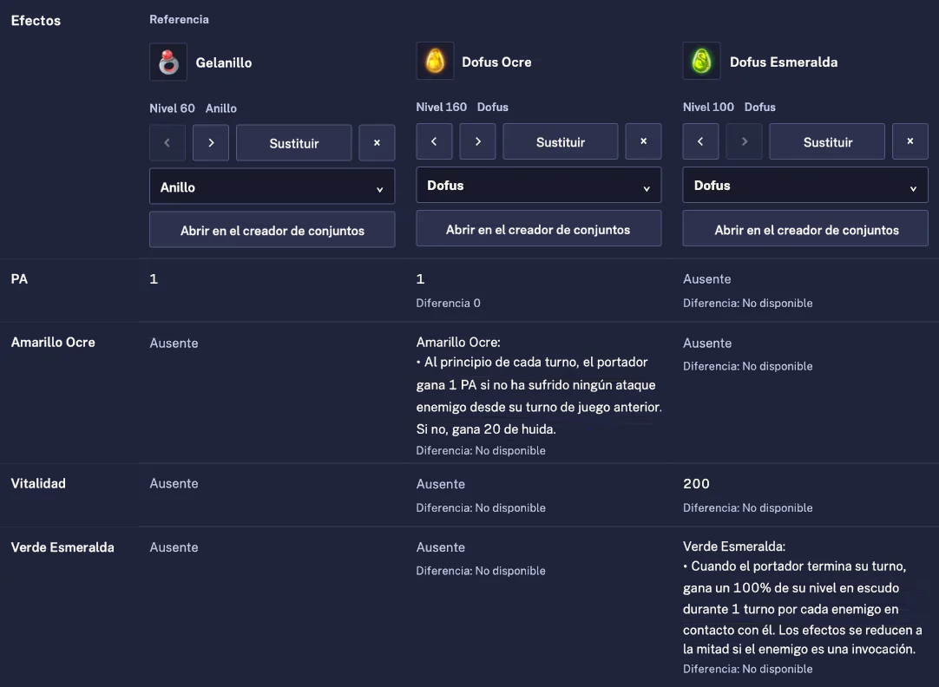939x687 pixels.
Task: Move Gelanillo column right with arrow
Action: (x=211, y=143)
